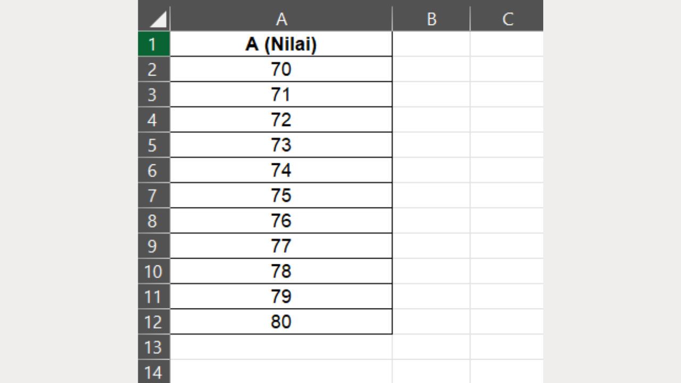Click cell B12 beside value 80
Image resolution: width=681 pixels, height=383 pixels.
point(430,321)
